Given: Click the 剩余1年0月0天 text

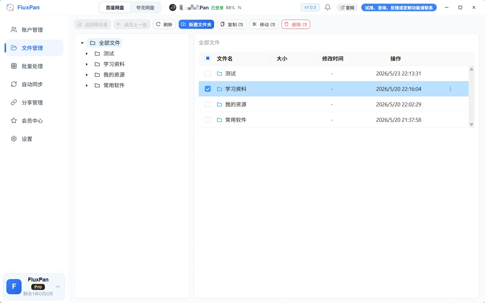Looking at the screenshot, I should click(38, 294).
